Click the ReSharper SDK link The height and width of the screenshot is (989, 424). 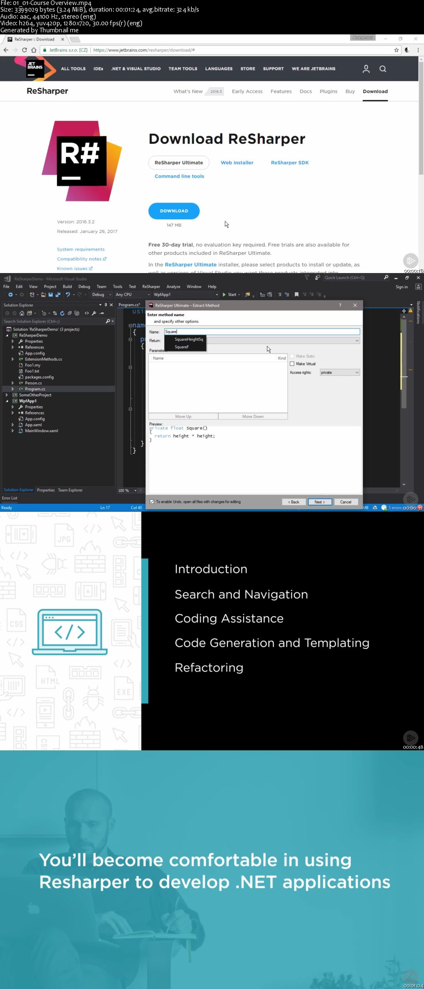(x=290, y=163)
